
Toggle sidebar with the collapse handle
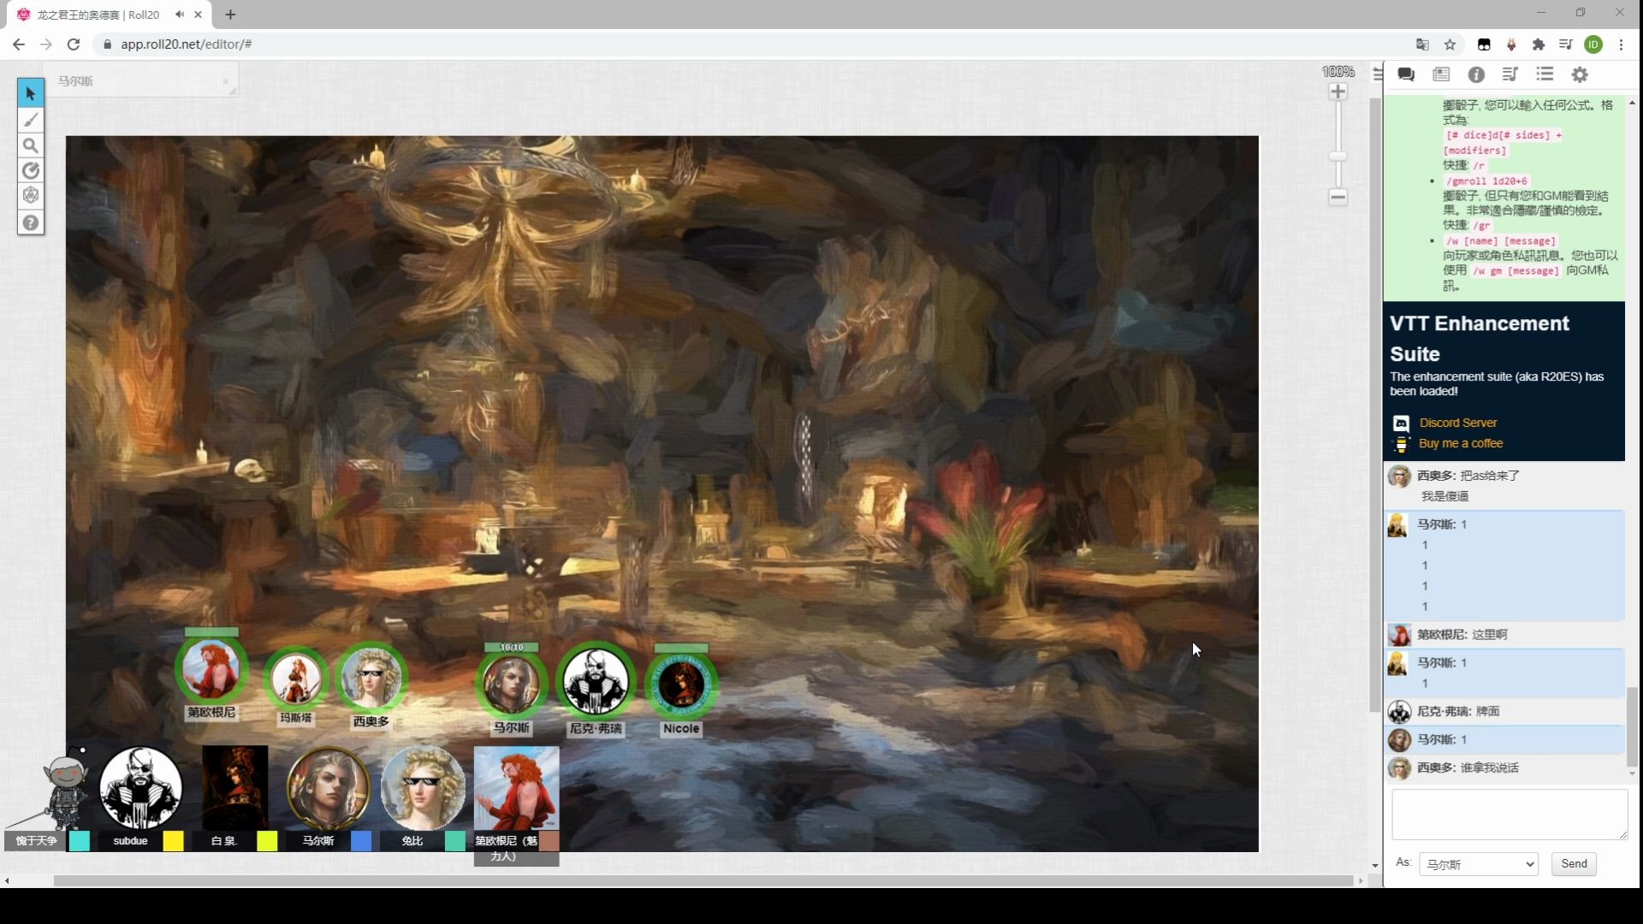pyautogui.click(x=1377, y=74)
